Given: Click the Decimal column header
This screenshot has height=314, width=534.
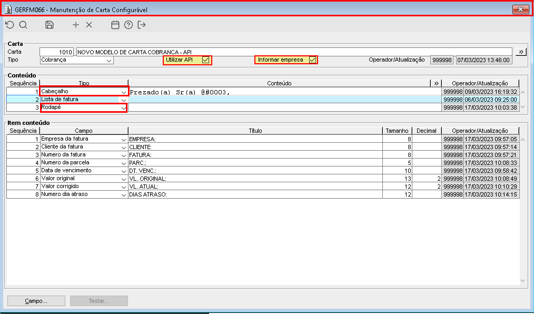Looking at the screenshot, I should click(x=427, y=131).
